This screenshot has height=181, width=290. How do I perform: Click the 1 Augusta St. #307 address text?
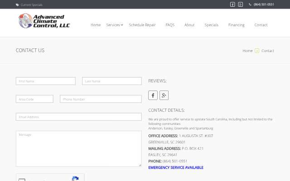click(196, 136)
